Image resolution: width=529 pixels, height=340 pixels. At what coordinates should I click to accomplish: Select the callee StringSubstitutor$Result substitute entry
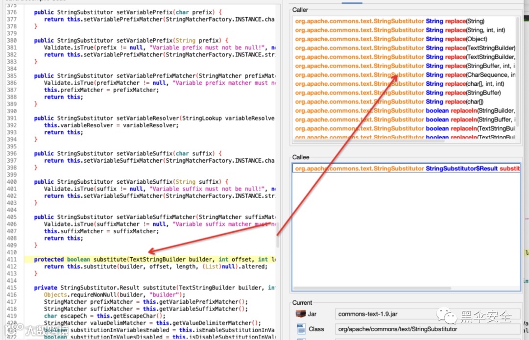tap(407, 169)
